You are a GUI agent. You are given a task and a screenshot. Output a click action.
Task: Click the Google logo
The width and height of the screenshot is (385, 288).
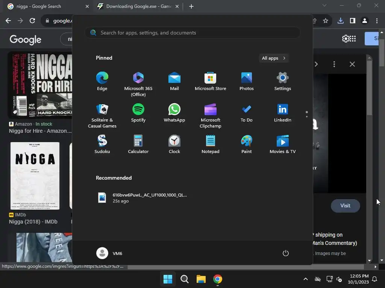click(x=26, y=39)
